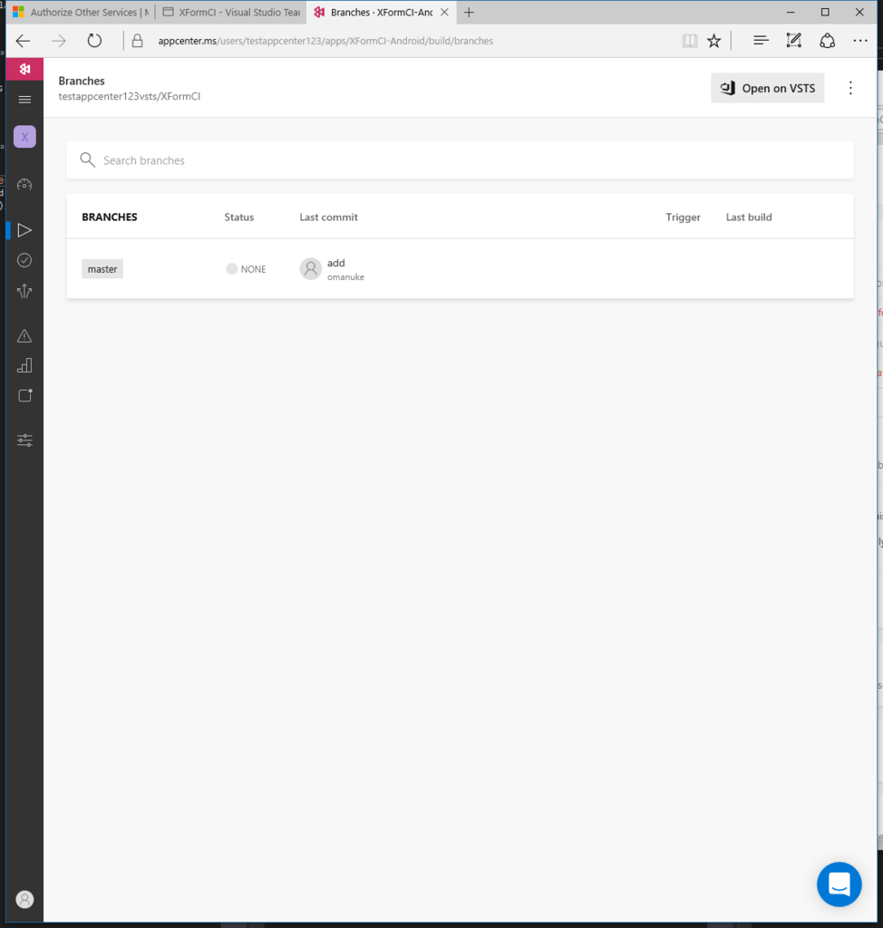Click the purple X app avatar icon

tap(24, 136)
